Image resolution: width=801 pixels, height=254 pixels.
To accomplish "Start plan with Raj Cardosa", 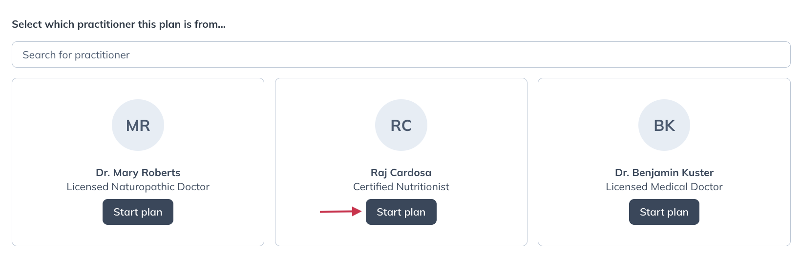I will [401, 212].
